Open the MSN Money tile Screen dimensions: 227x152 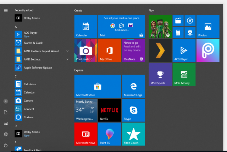[x=184, y=74]
